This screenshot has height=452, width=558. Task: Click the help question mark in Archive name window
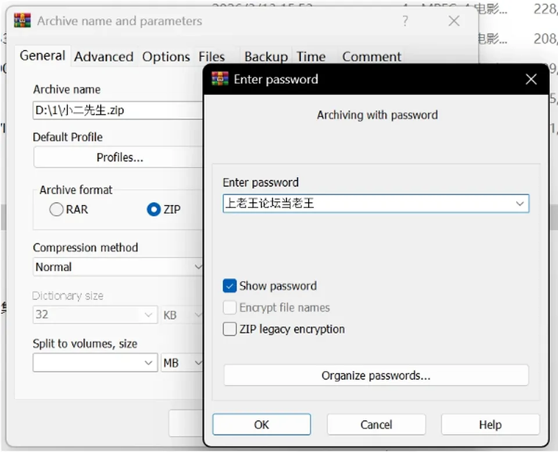pos(405,21)
